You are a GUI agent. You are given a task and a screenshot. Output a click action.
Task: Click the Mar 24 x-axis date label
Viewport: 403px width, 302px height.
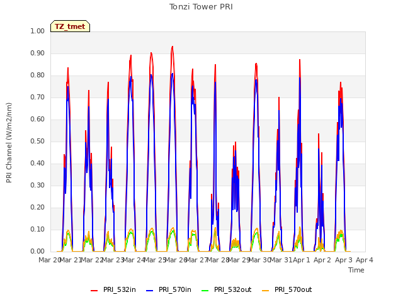(134, 260)
